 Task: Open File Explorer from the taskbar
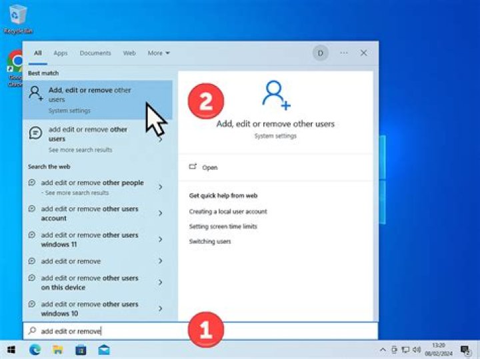click(57, 350)
